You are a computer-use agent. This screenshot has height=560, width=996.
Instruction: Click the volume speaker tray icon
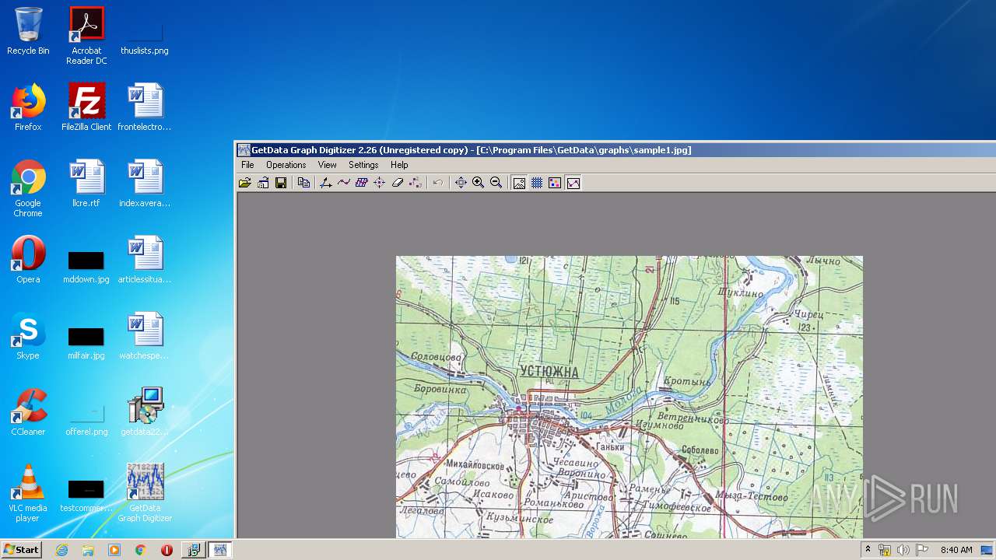pyautogui.click(x=903, y=550)
